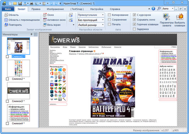Toggle the Задержка delay checkbox

tap(135, 29)
